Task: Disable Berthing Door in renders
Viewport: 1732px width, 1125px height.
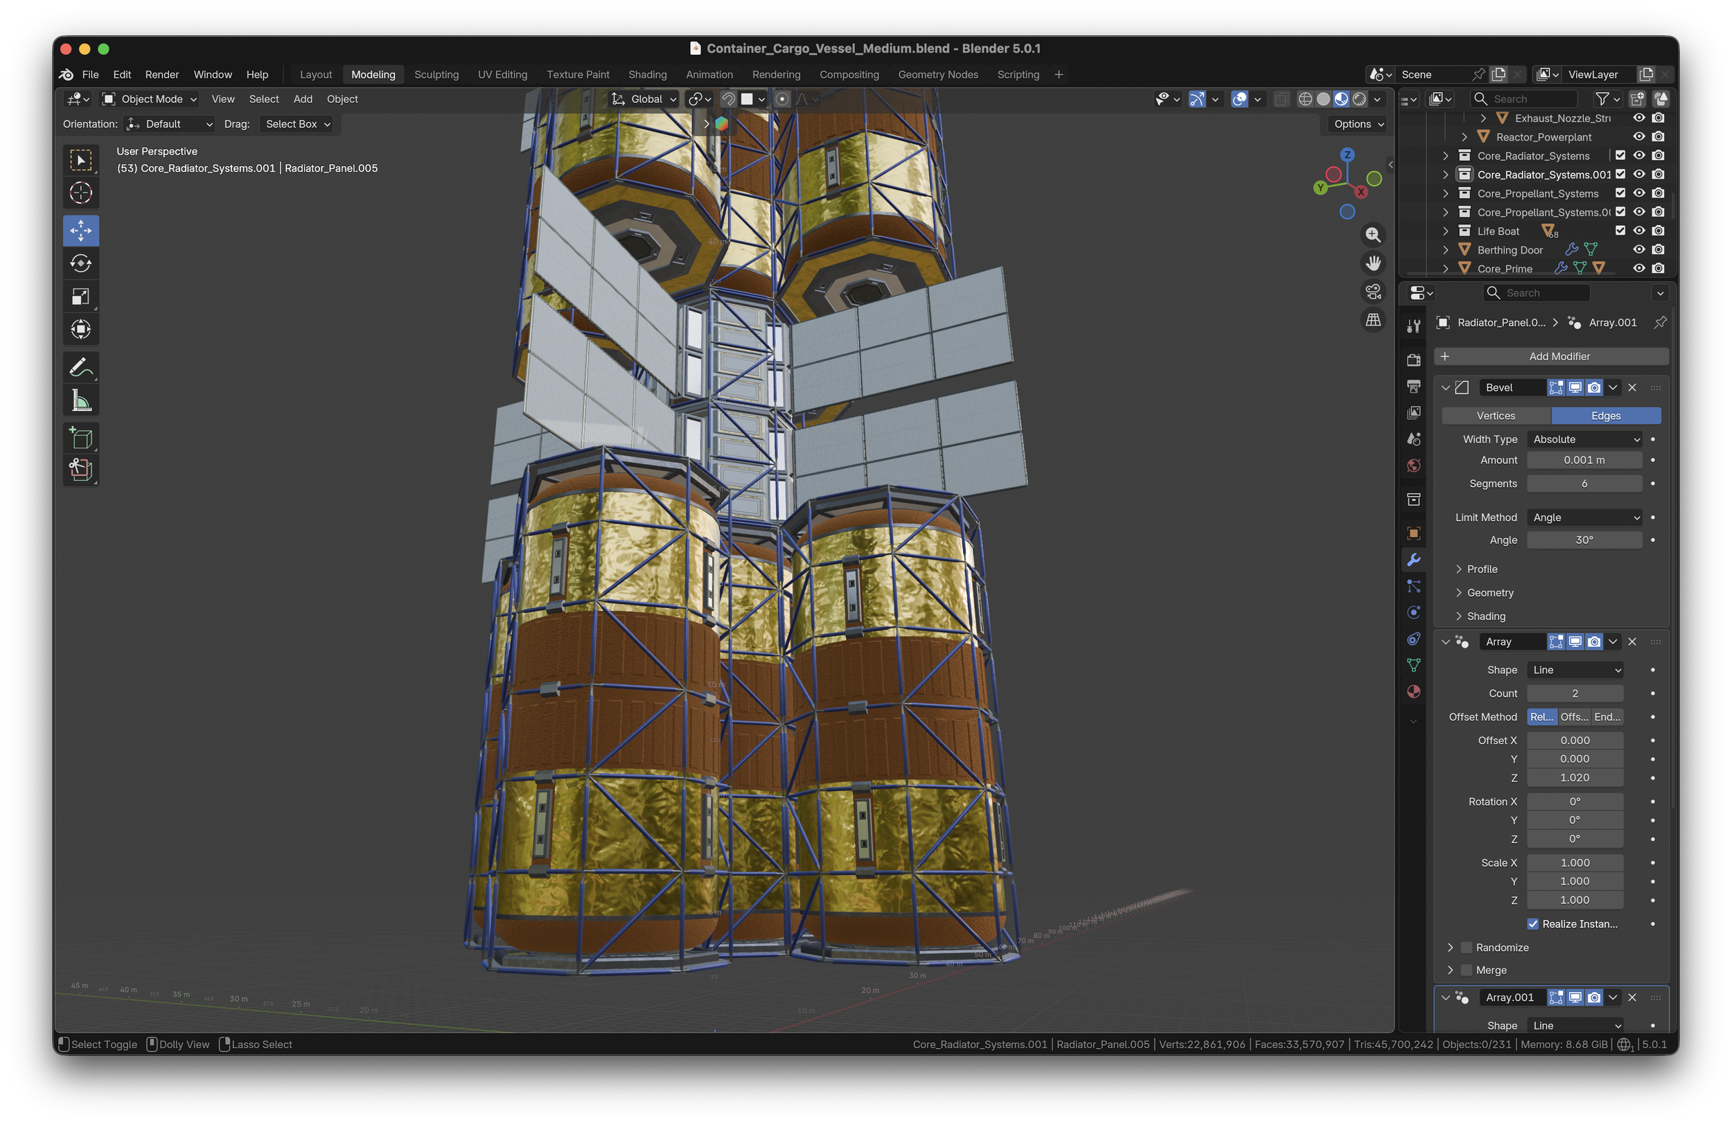Action: [x=1658, y=249]
